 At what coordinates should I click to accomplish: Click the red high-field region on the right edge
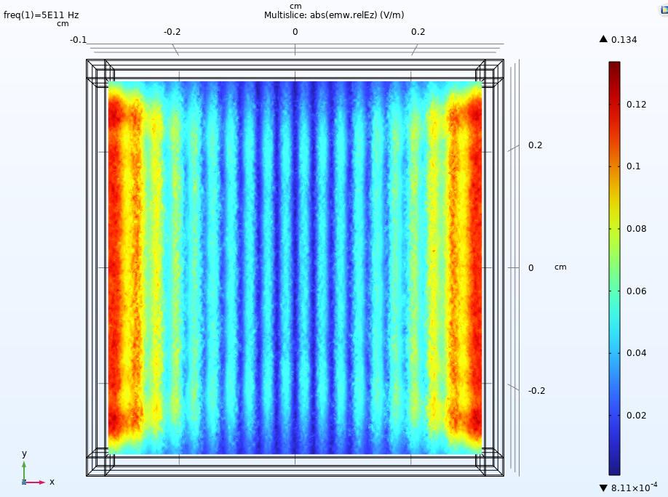click(x=472, y=267)
